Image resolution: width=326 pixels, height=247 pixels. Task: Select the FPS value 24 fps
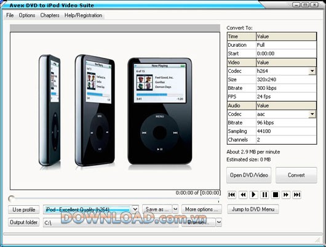pos(286,97)
